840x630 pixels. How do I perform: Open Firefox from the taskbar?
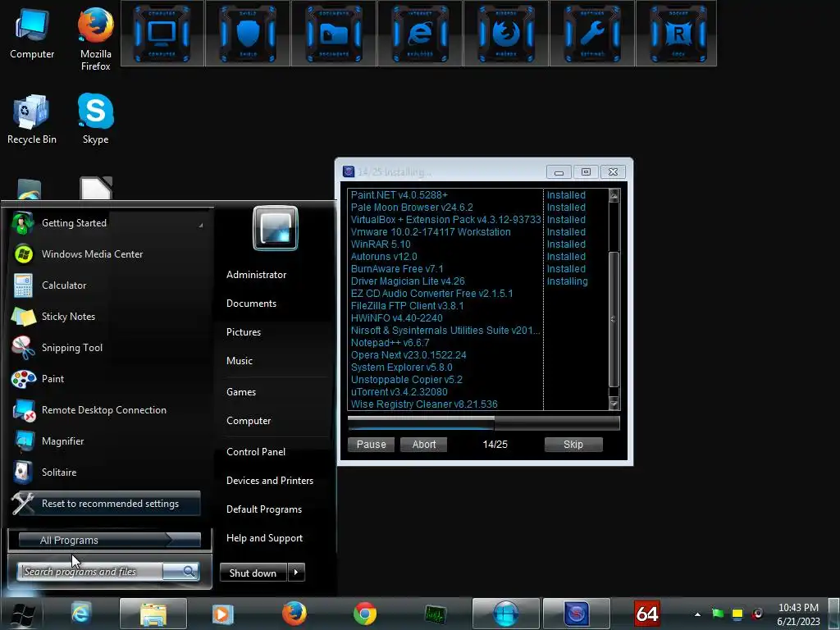click(x=294, y=614)
